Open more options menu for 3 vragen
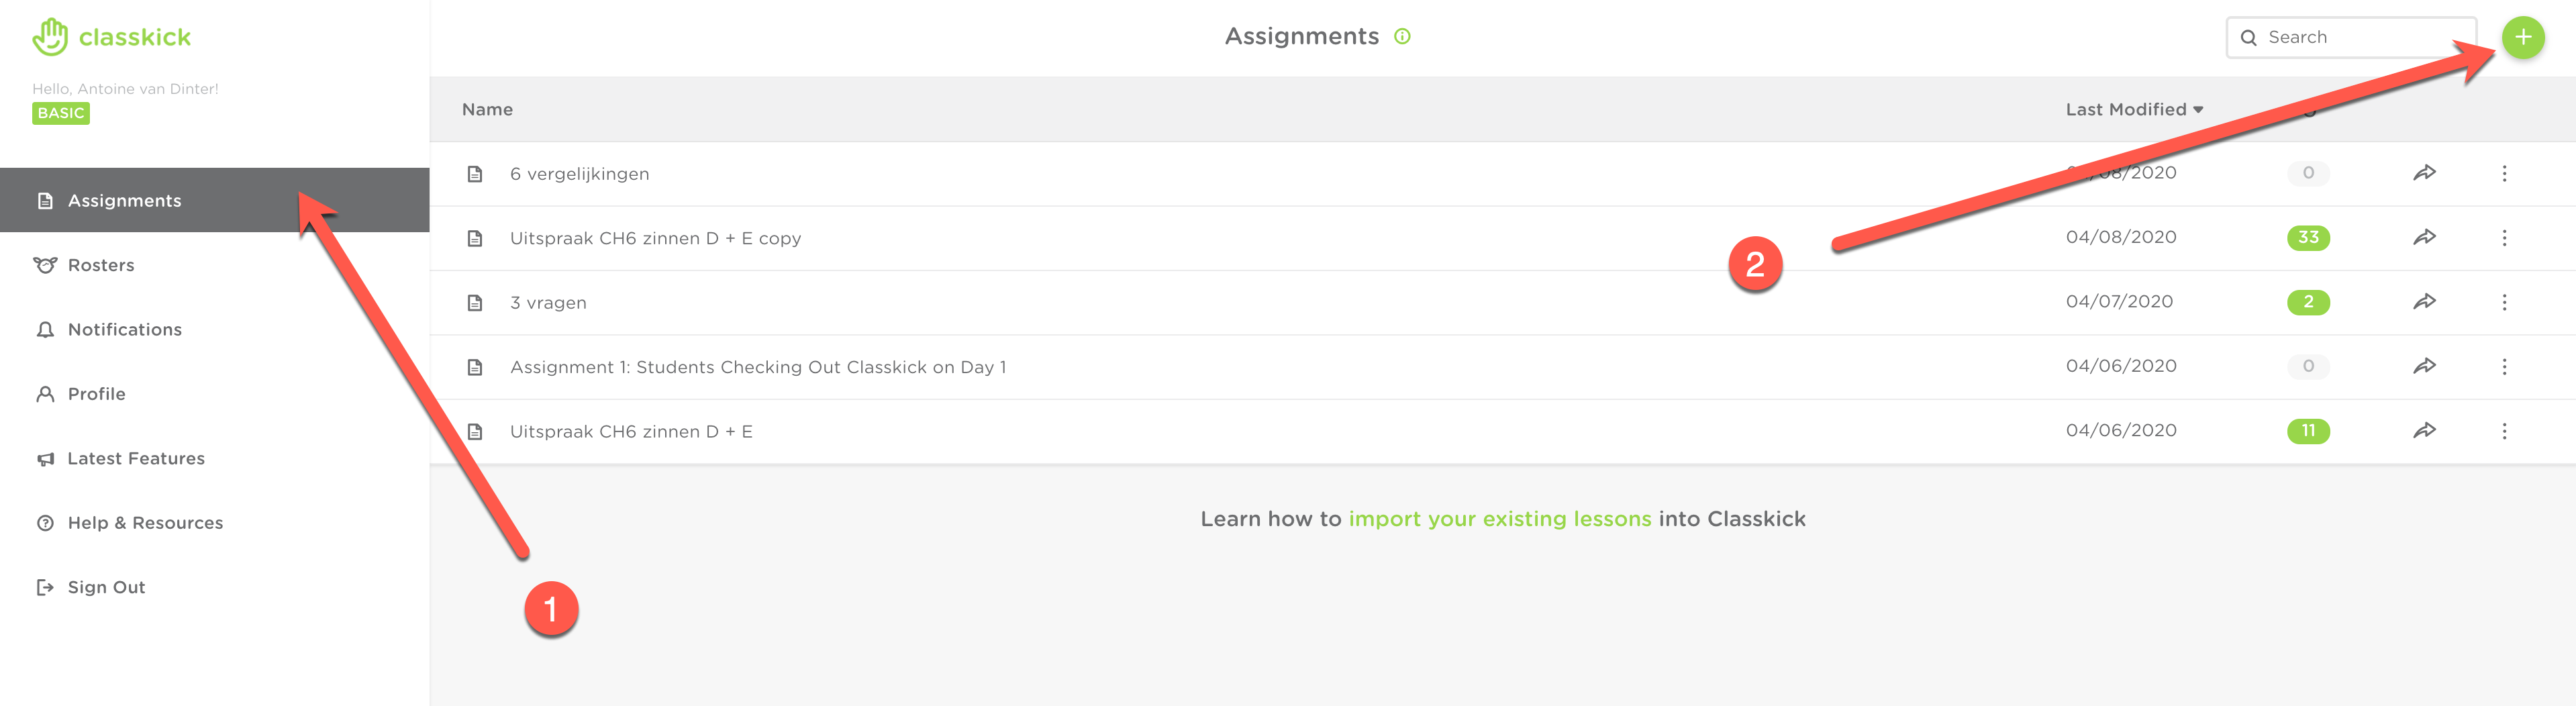The image size is (2576, 706). pos(2504,302)
